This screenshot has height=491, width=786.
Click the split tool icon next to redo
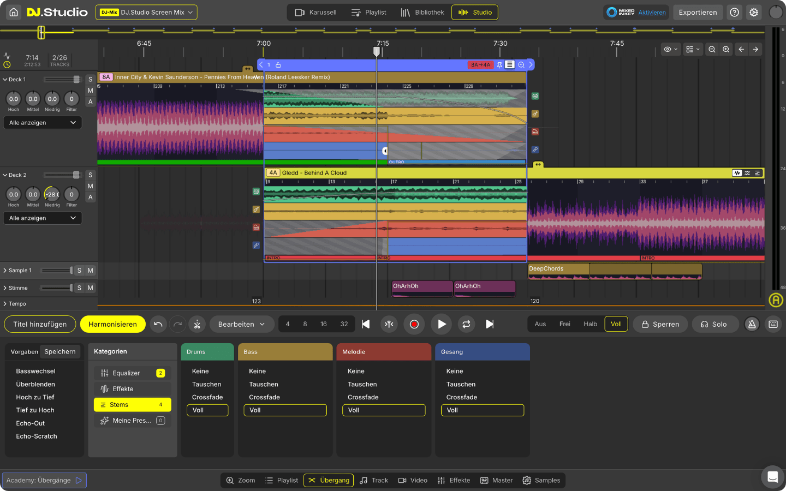197,324
